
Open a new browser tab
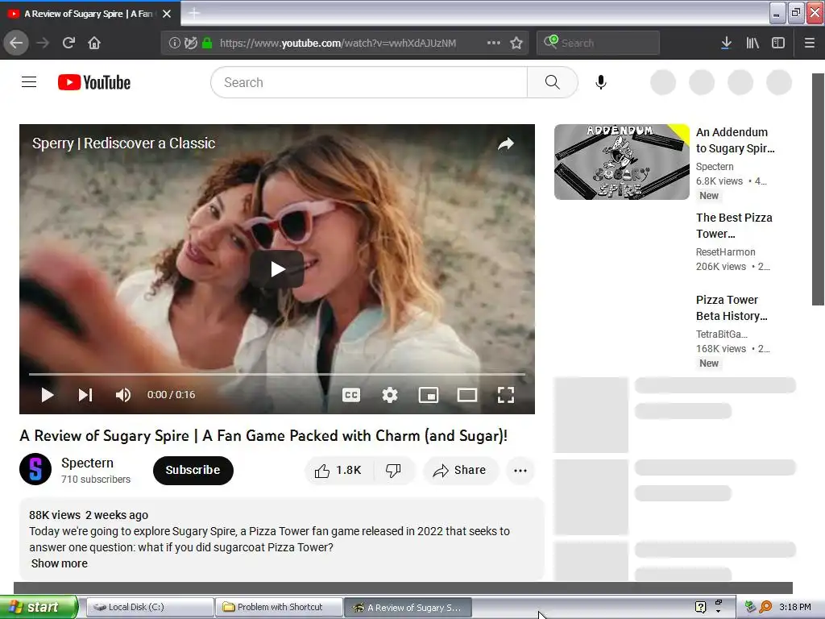tap(194, 13)
